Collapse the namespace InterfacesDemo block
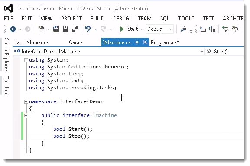The height and width of the screenshot is (166, 250). tap(26, 101)
